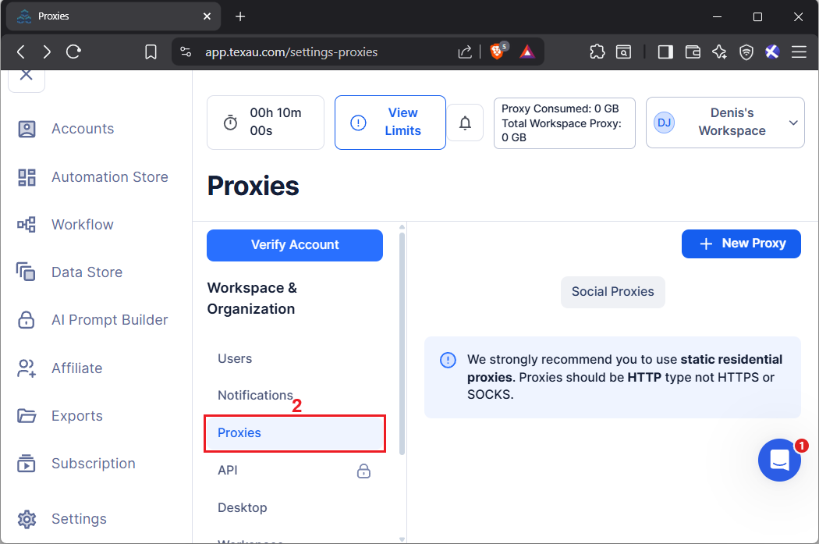
Task: Select Desktop in the settings menu
Action: pos(242,508)
